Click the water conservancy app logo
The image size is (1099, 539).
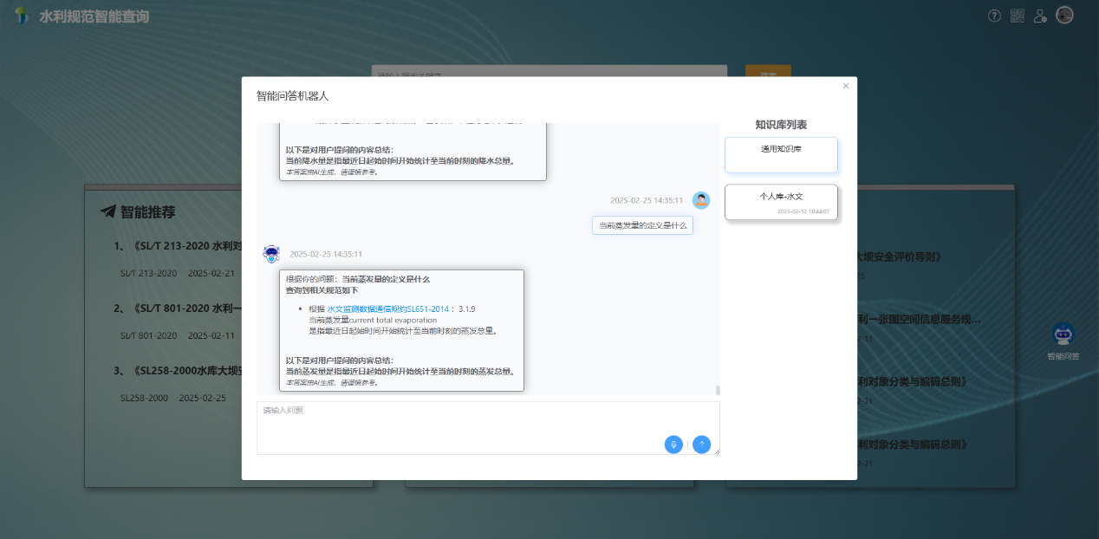pyautogui.click(x=22, y=16)
